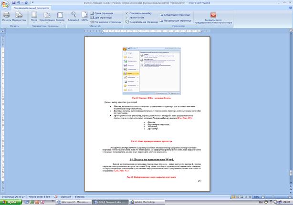Click the tab selector at ruler corner
293x205 pixels.
(2, 31)
